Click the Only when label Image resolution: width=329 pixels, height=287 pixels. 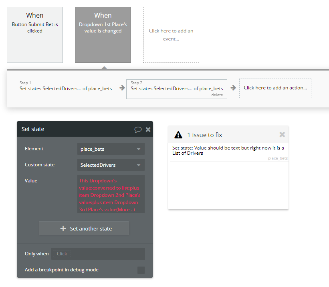pos(37,254)
